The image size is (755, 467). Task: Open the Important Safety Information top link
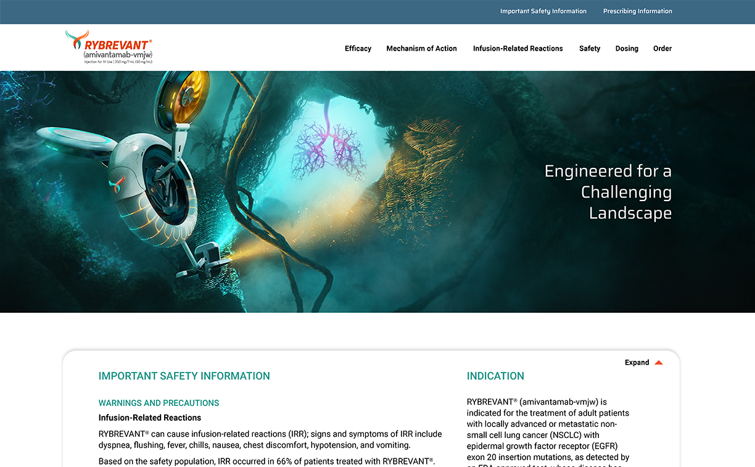(543, 11)
